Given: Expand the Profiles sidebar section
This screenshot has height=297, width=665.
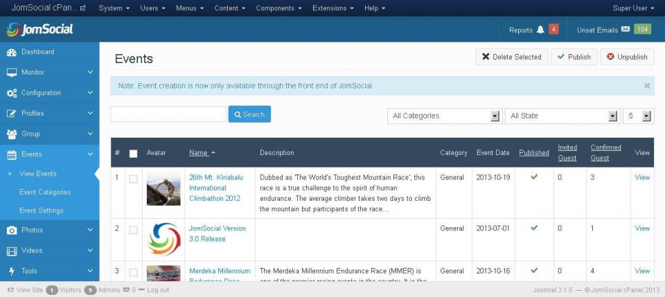Looking at the screenshot, I should coord(90,113).
